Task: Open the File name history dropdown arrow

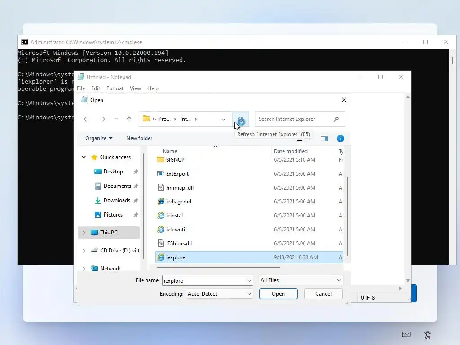Action: (249, 280)
